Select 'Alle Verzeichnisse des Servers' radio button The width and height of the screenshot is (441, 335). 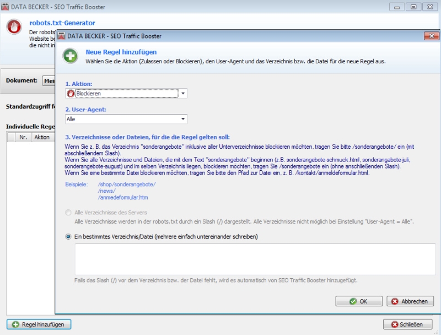pyautogui.click(x=68, y=213)
